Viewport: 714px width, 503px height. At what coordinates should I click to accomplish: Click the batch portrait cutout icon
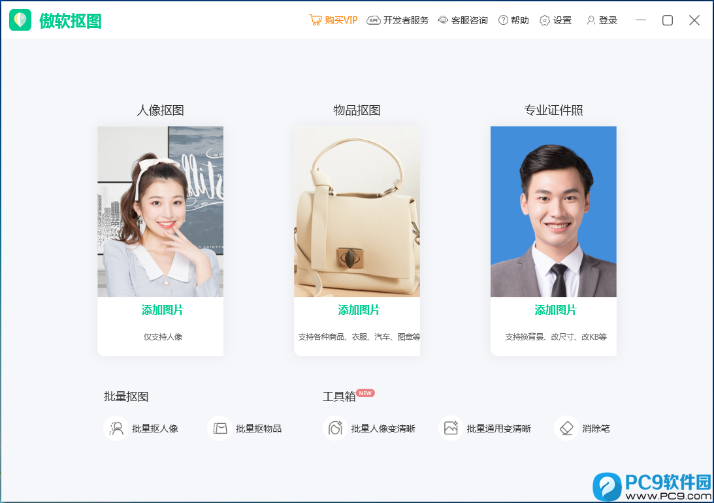click(116, 429)
